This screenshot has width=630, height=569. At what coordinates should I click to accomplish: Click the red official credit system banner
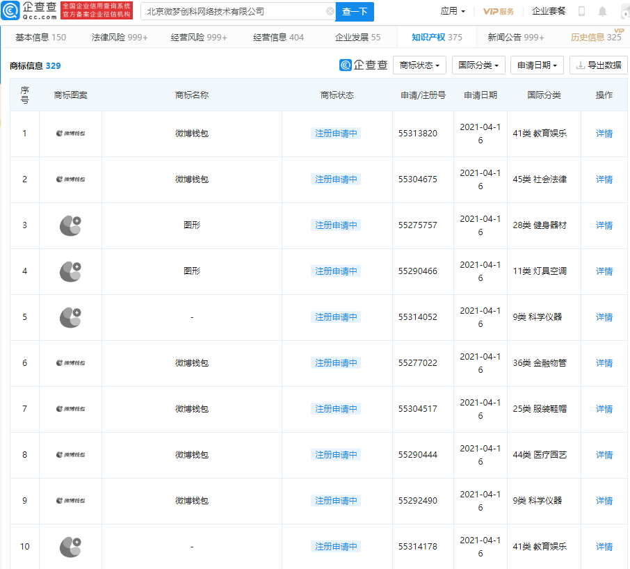point(97,10)
